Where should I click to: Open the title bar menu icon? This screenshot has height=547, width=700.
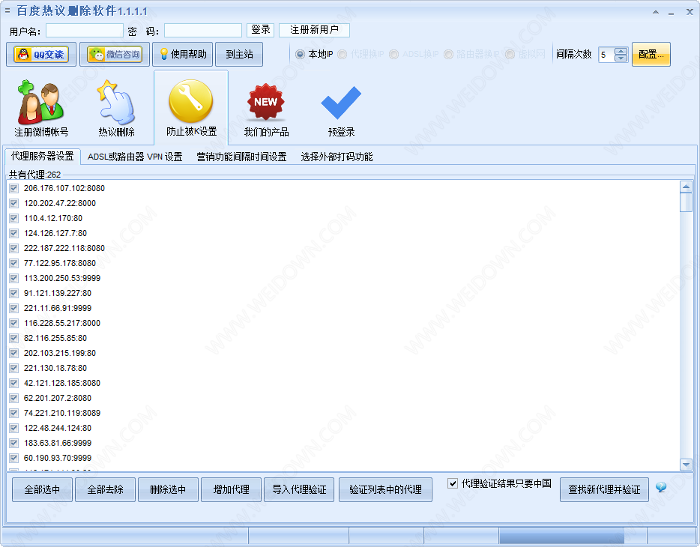(7, 10)
